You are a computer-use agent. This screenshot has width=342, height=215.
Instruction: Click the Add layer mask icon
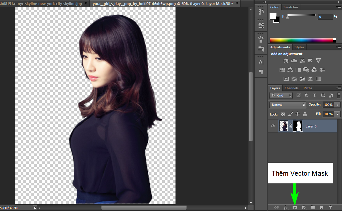[295, 208]
